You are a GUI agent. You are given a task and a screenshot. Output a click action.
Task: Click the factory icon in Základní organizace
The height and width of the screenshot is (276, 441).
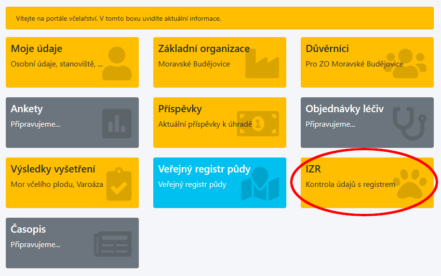pyautogui.click(x=262, y=64)
